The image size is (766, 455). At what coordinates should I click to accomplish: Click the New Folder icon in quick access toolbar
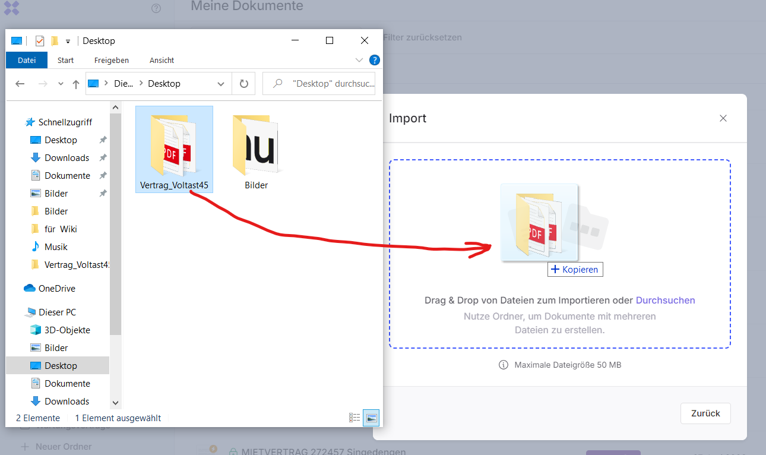tap(55, 40)
